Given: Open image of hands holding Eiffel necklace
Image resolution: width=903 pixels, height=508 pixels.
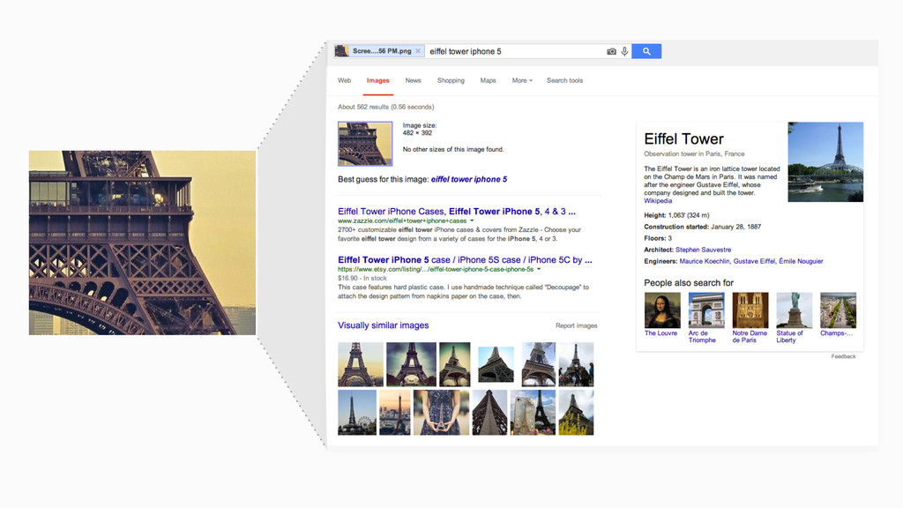Looking at the screenshot, I should [441, 413].
